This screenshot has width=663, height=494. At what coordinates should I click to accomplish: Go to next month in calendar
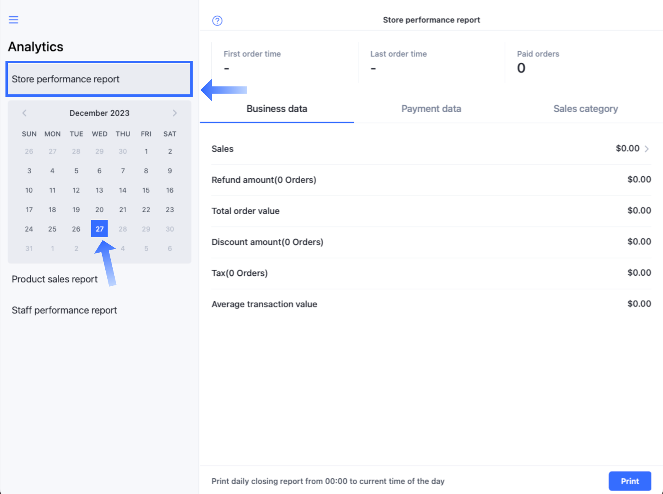174,113
